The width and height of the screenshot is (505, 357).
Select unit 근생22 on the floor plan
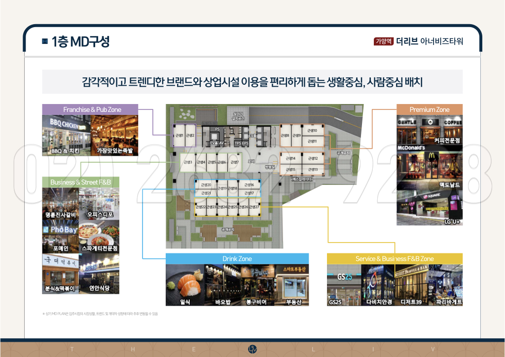click(200, 207)
